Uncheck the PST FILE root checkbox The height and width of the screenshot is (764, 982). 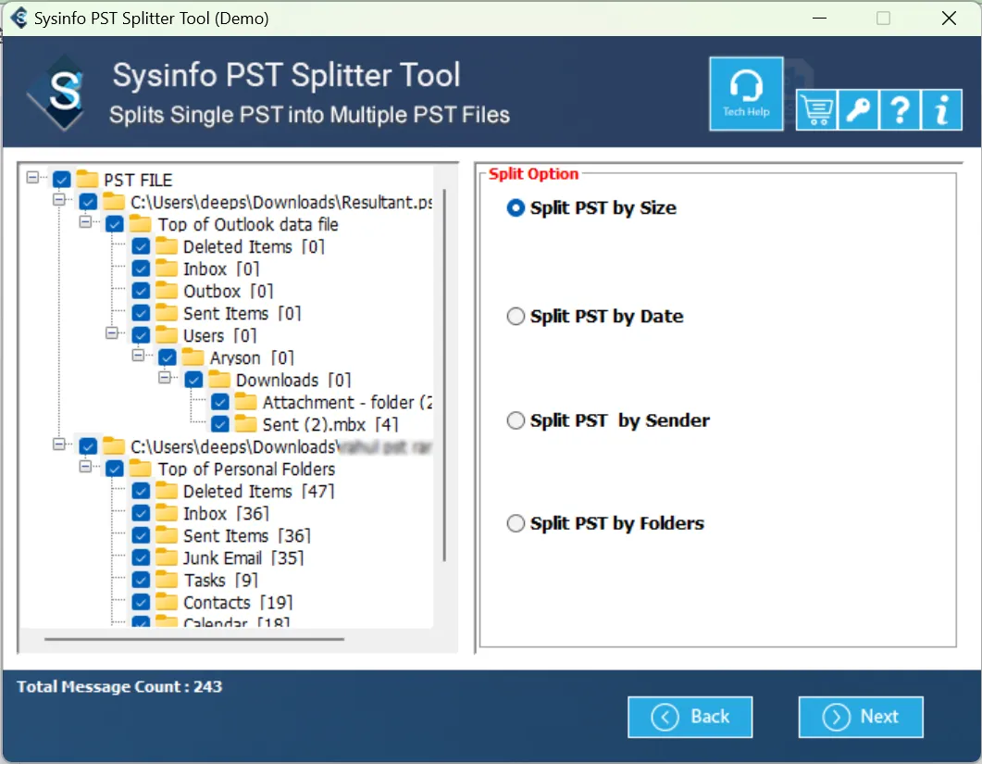pyautogui.click(x=61, y=180)
